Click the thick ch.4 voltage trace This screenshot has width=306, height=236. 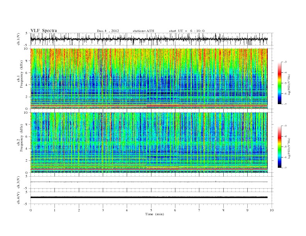pyautogui.click(x=149, y=197)
